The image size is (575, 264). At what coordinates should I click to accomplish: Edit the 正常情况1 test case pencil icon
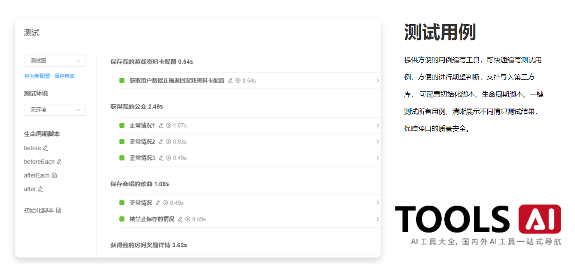[161, 126]
